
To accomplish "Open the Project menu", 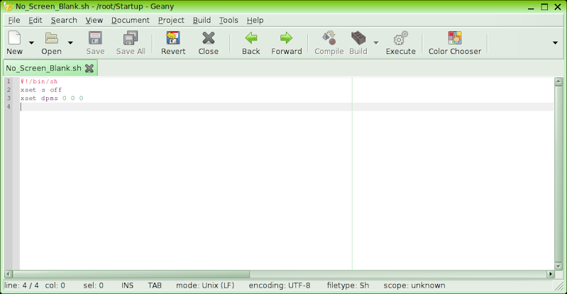I will (171, 21).
